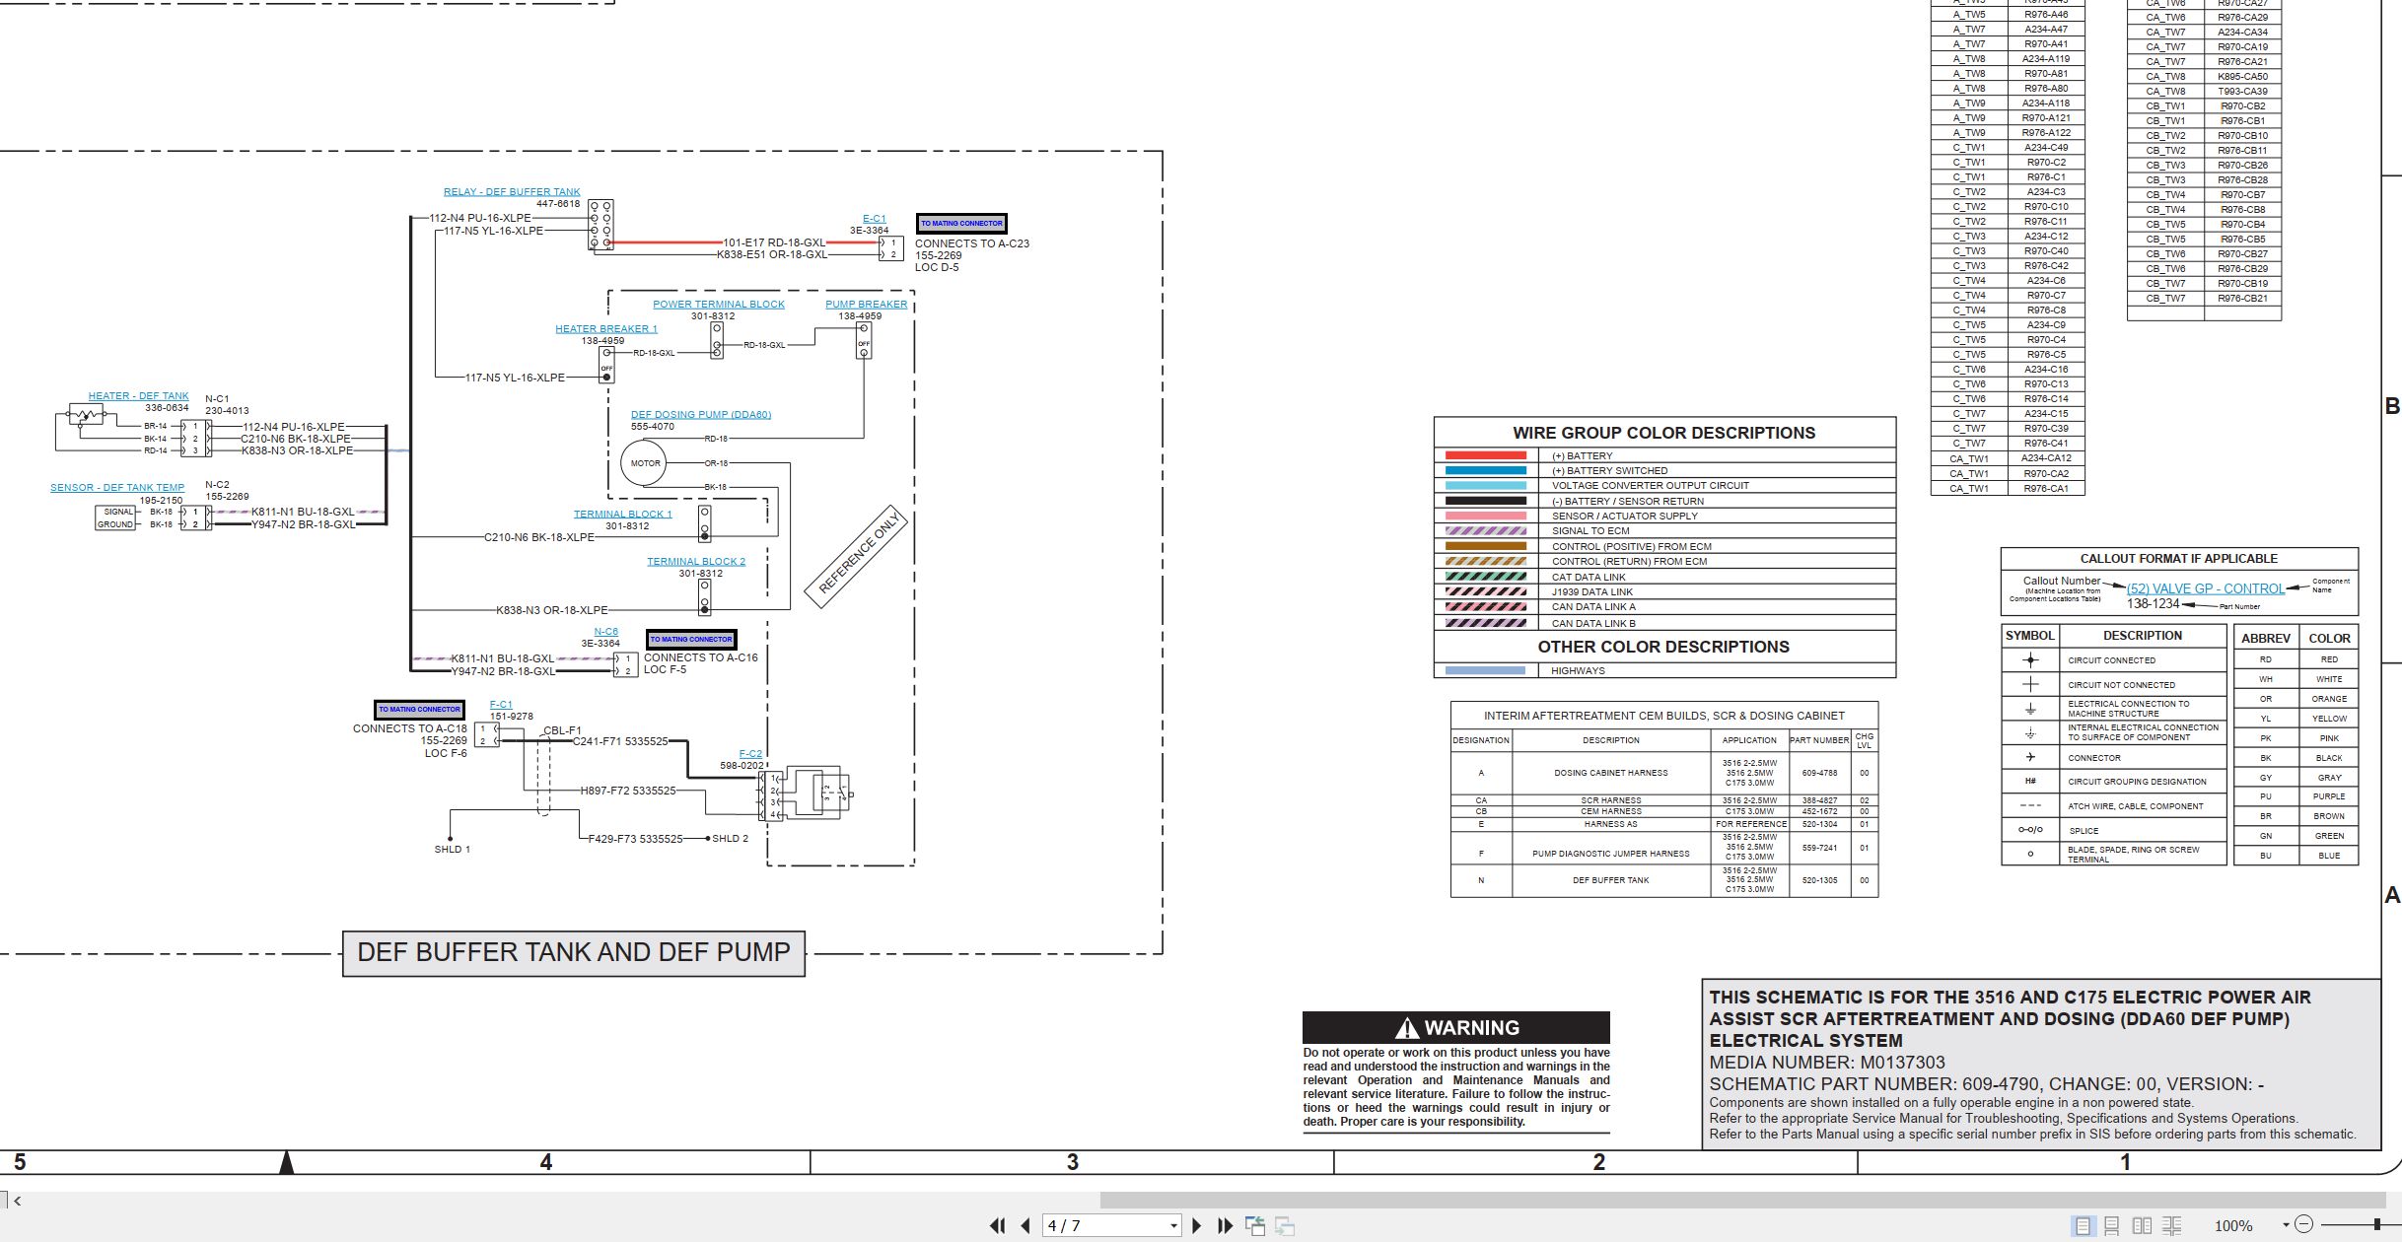Click the zoom out minus icon
2402x1242 pixels.
coord(2303,1224)
